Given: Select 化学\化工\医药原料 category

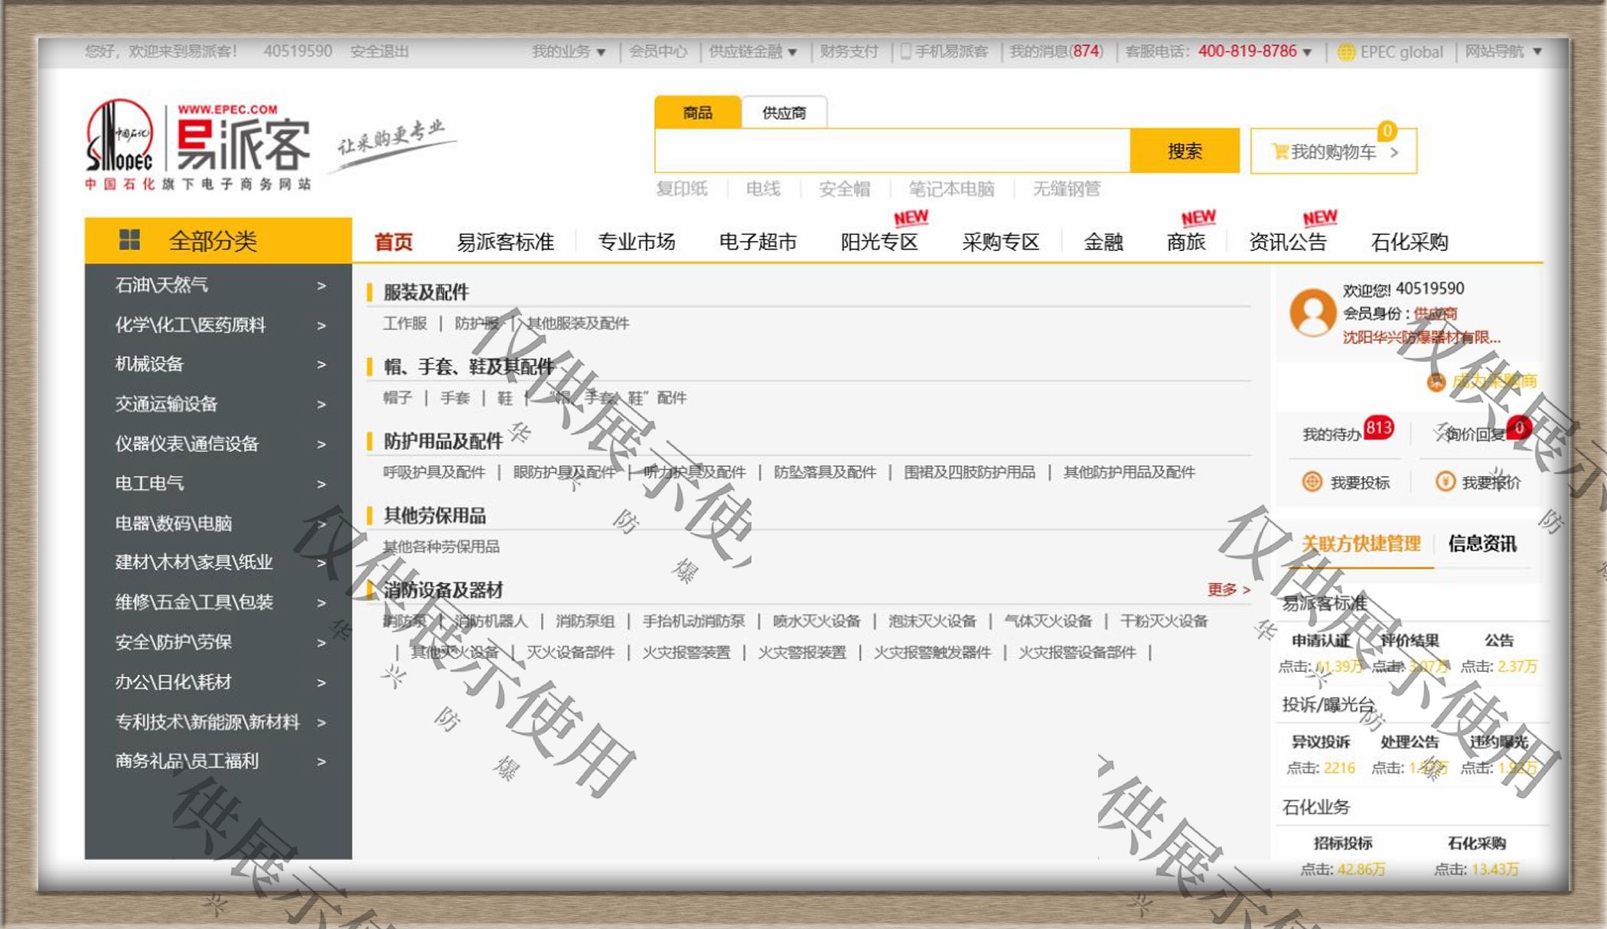Looking at the screenshot, I should [191, 325].
